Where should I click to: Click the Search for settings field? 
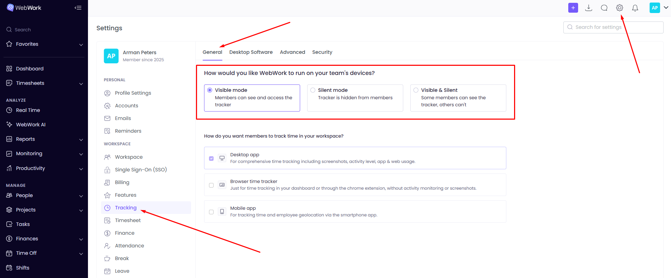coord(613,27)
